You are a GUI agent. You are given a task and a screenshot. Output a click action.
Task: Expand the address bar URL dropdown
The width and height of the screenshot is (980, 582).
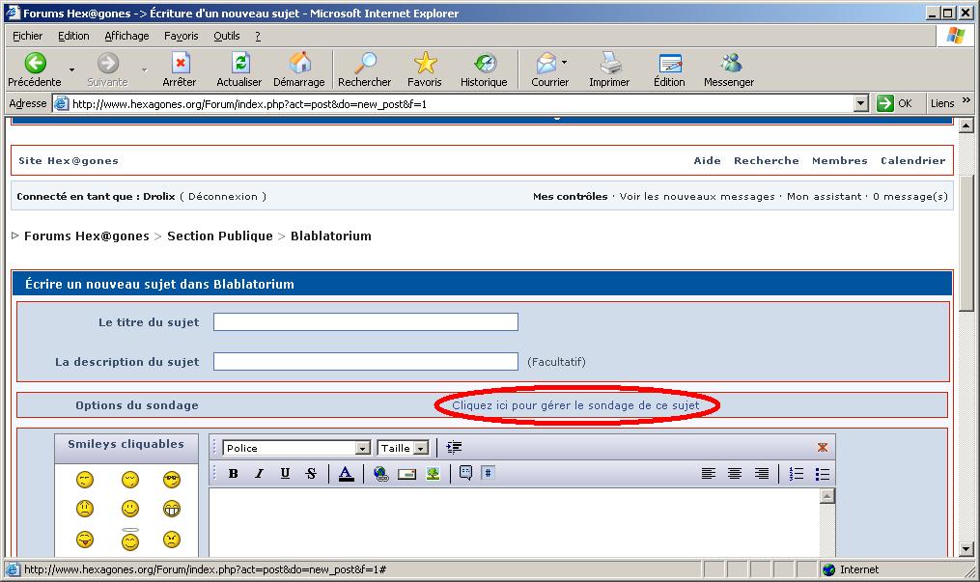coord(861,103)
